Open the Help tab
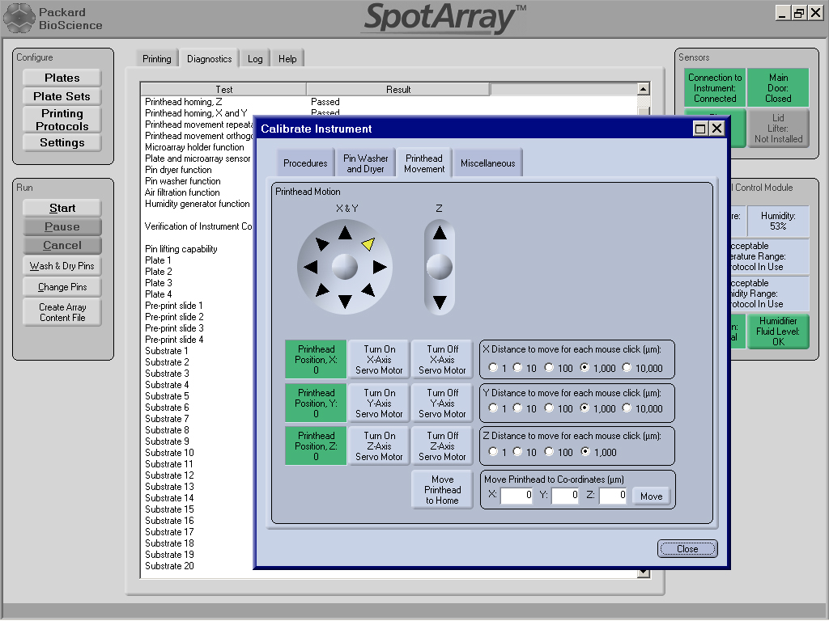The height and width of the screenshot is (621, 829). pyautogui.click(x=287, y=58)
